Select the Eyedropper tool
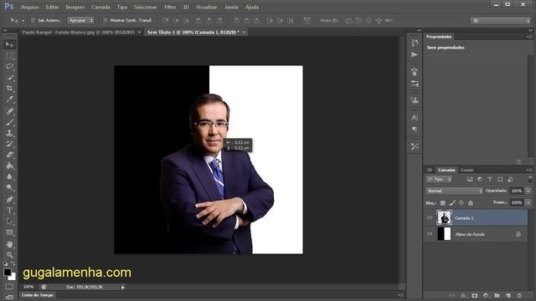 [x=9, y=99]
